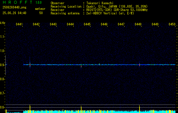Click the Receiving Location label
The image size is (178, 113).
click(x=66, y=6)
